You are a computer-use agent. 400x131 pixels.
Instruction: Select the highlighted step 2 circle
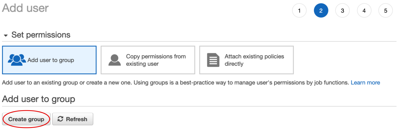tap(321, 11)
